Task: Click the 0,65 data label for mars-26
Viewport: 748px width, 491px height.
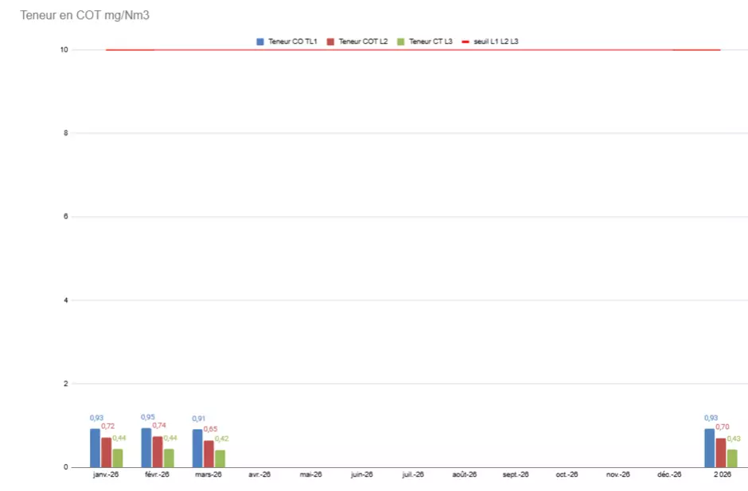Action: [210, 429]
